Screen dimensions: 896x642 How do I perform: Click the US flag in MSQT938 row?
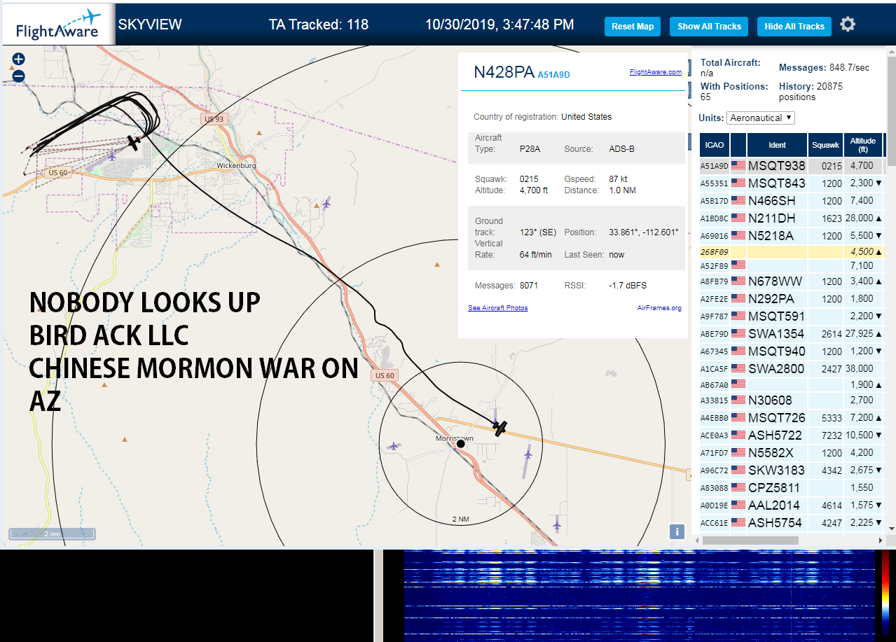click(738, 166)
